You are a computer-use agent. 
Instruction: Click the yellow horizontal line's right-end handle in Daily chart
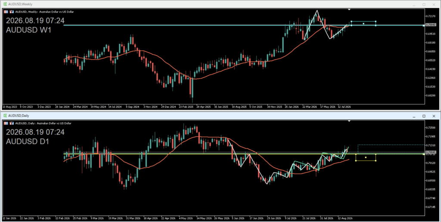(424, 154)
